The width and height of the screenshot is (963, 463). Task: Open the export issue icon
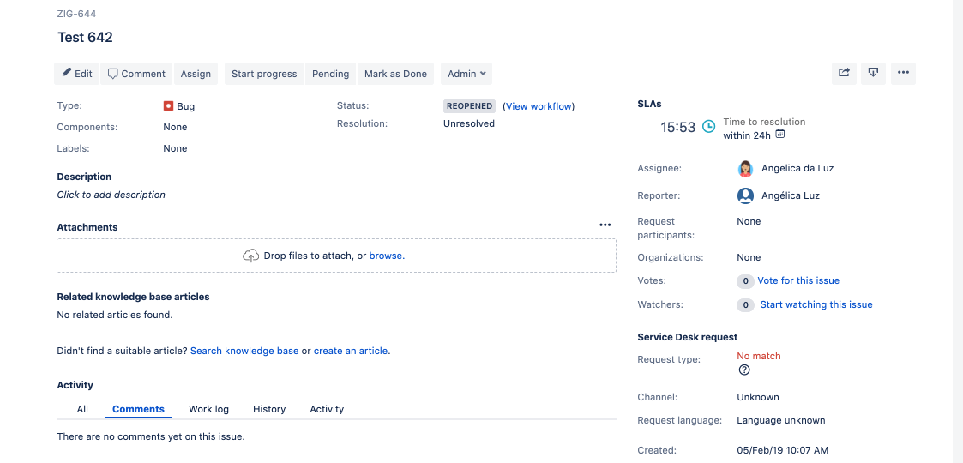(x=873, y=74)
